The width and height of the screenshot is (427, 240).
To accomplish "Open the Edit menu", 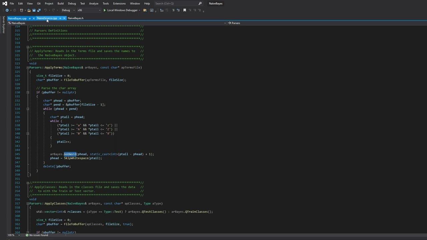I will point(20,3).
